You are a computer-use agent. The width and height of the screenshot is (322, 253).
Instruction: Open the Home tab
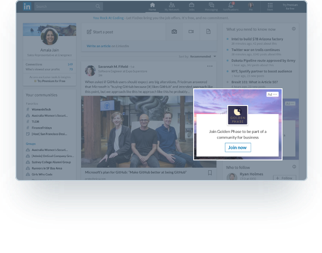(152, 7)
